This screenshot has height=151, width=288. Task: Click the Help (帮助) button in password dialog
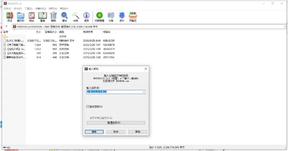pos(138,132)
